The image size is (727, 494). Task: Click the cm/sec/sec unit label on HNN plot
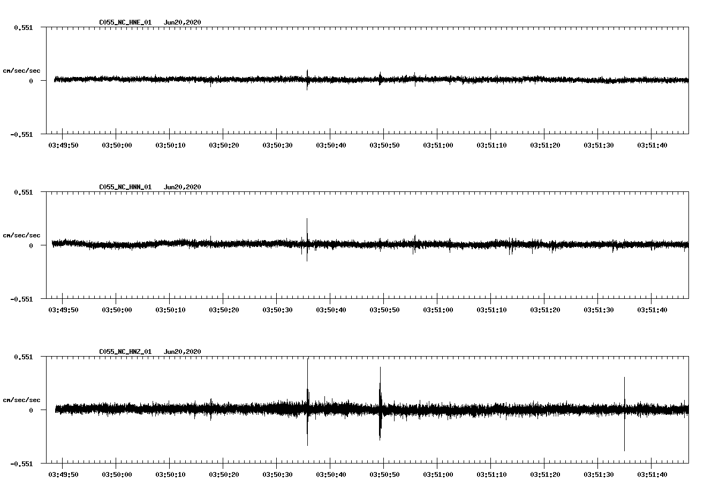click(x=21, y=235)
